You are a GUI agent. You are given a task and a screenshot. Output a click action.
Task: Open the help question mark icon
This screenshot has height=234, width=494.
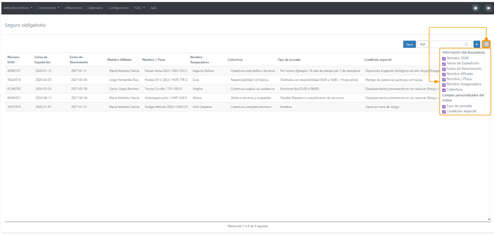coord(475,8)
